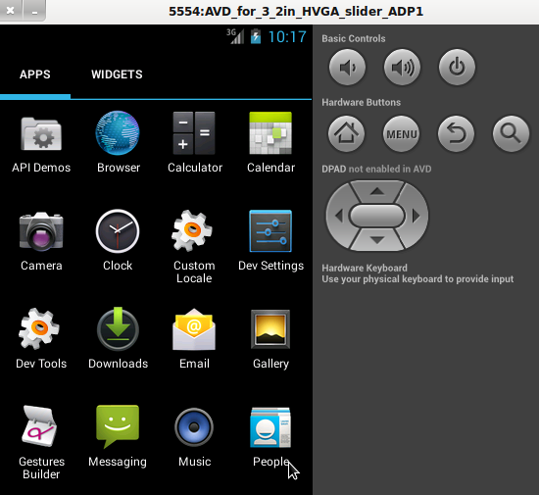Click the DPAD left arrow
Viewport: 539px width, 495px height.
click(339, 216)
